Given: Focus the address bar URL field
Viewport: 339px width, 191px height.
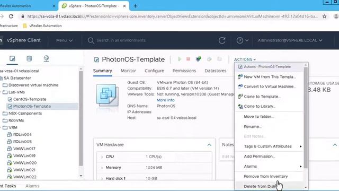Looking at the screenshot, I should tap(172, 16).
